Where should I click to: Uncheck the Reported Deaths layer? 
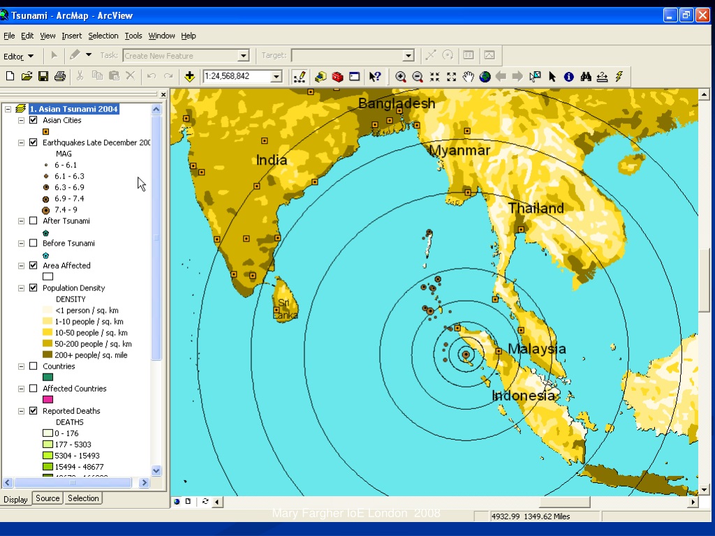point(34,410)
